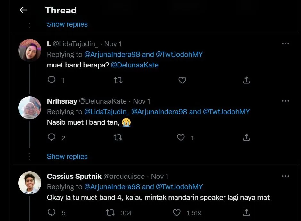The image size is (301, 221).
Task: Retweet Nrlhsnay's tweet
Action: pos(118,138)
